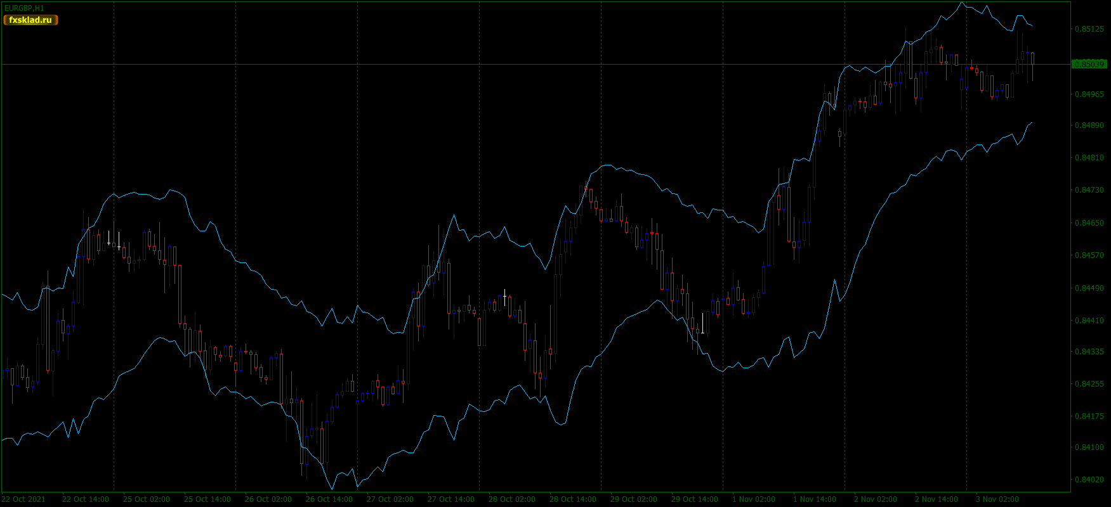Select price scale value 0.84730
Screen dimensions: 1111x507
click(1089, 190)
